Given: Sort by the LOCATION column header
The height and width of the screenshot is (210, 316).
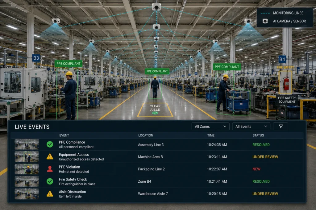Looking at the screenshot, I should [x=146, y=135].
